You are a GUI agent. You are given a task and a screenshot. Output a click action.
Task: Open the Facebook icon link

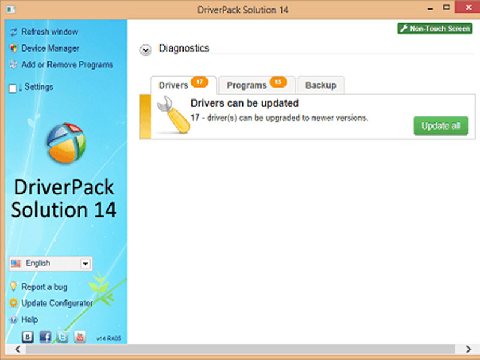(45, 337)
